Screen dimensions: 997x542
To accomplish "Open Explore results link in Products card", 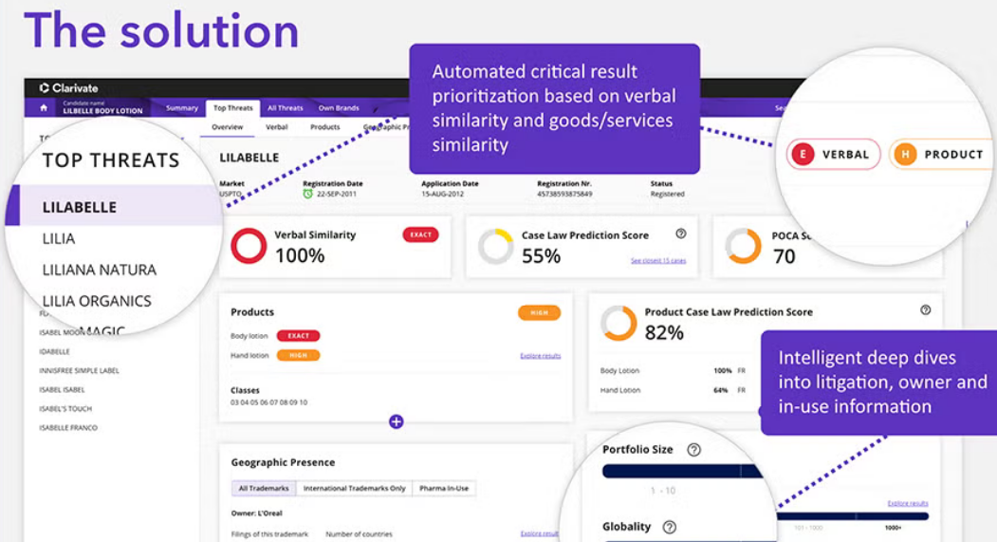I will coord(541,356).
